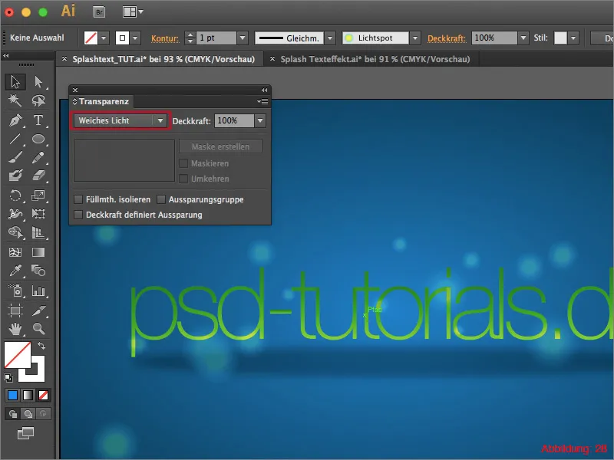Select the Hand tool
This screenshot has height=460, width=614.
pyautogui.click(x=15, y=329)
